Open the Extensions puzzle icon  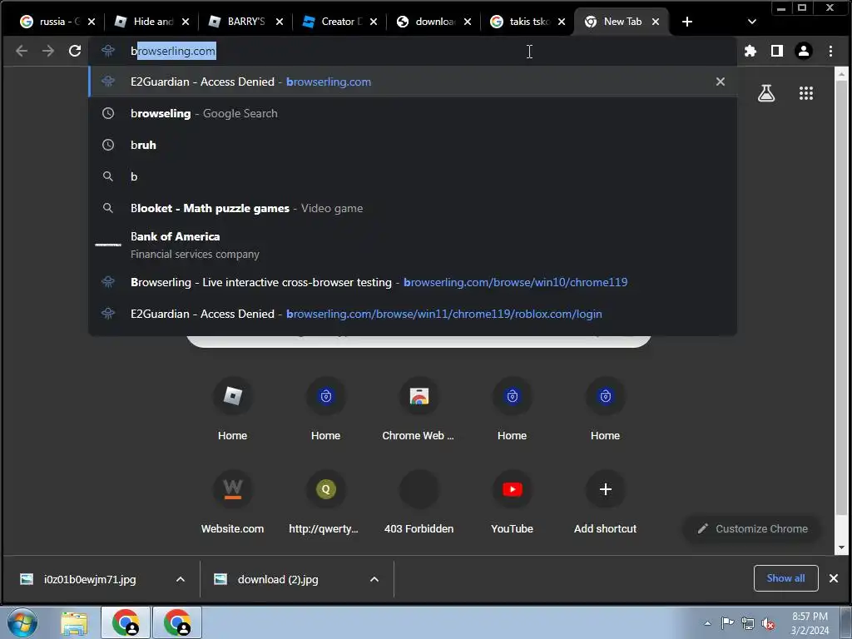[750, 51]
